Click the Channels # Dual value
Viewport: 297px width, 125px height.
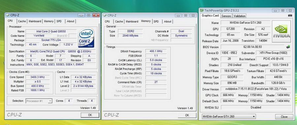(181, 31)
